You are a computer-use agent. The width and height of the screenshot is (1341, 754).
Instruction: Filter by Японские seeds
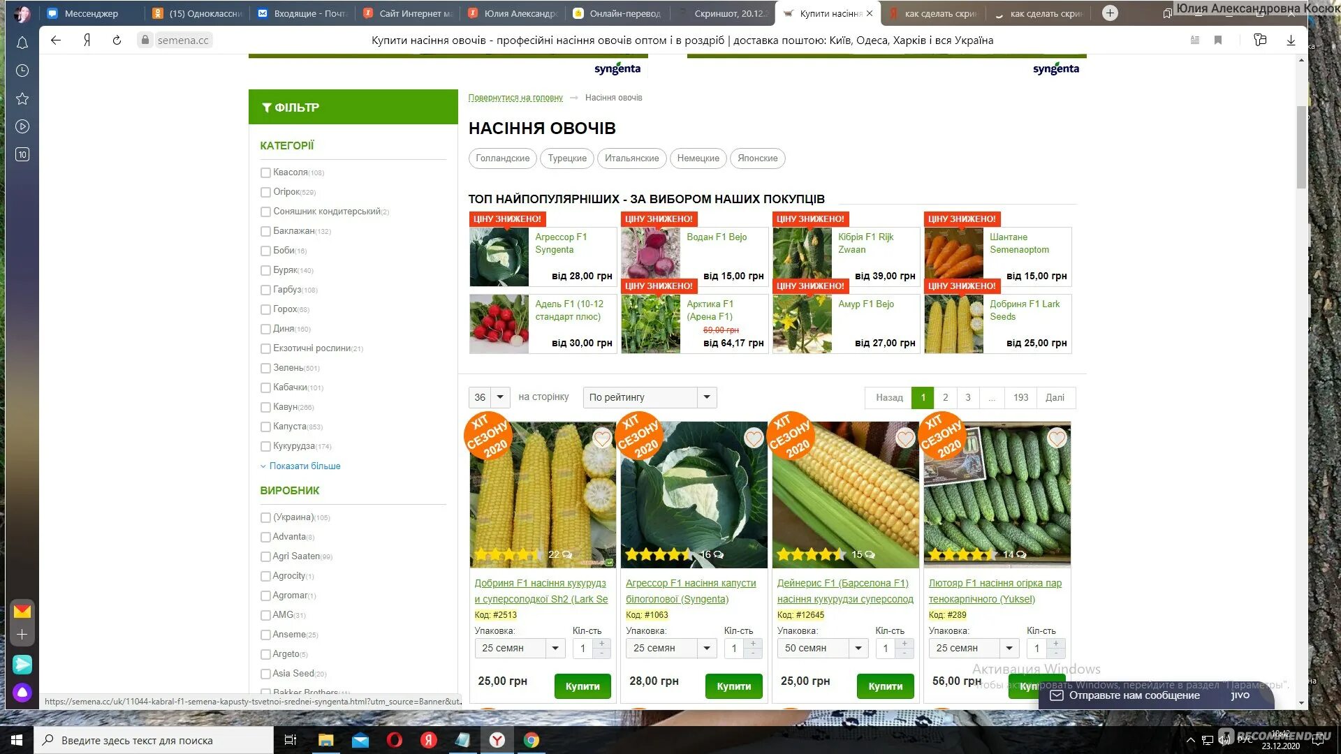(x=758, y=158)
